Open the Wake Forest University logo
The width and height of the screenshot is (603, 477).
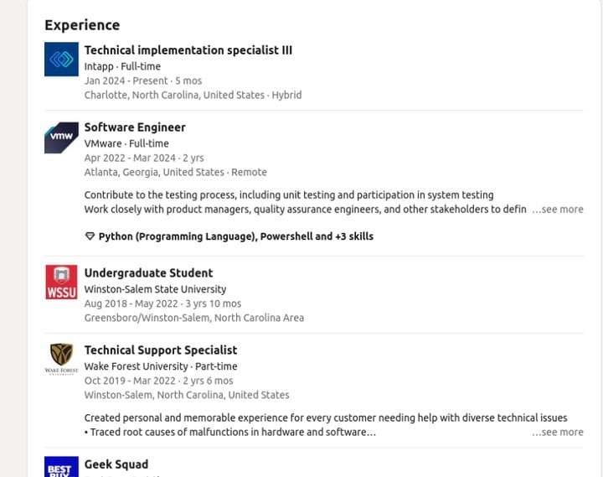pyautogui.click(x=61, y=359)
